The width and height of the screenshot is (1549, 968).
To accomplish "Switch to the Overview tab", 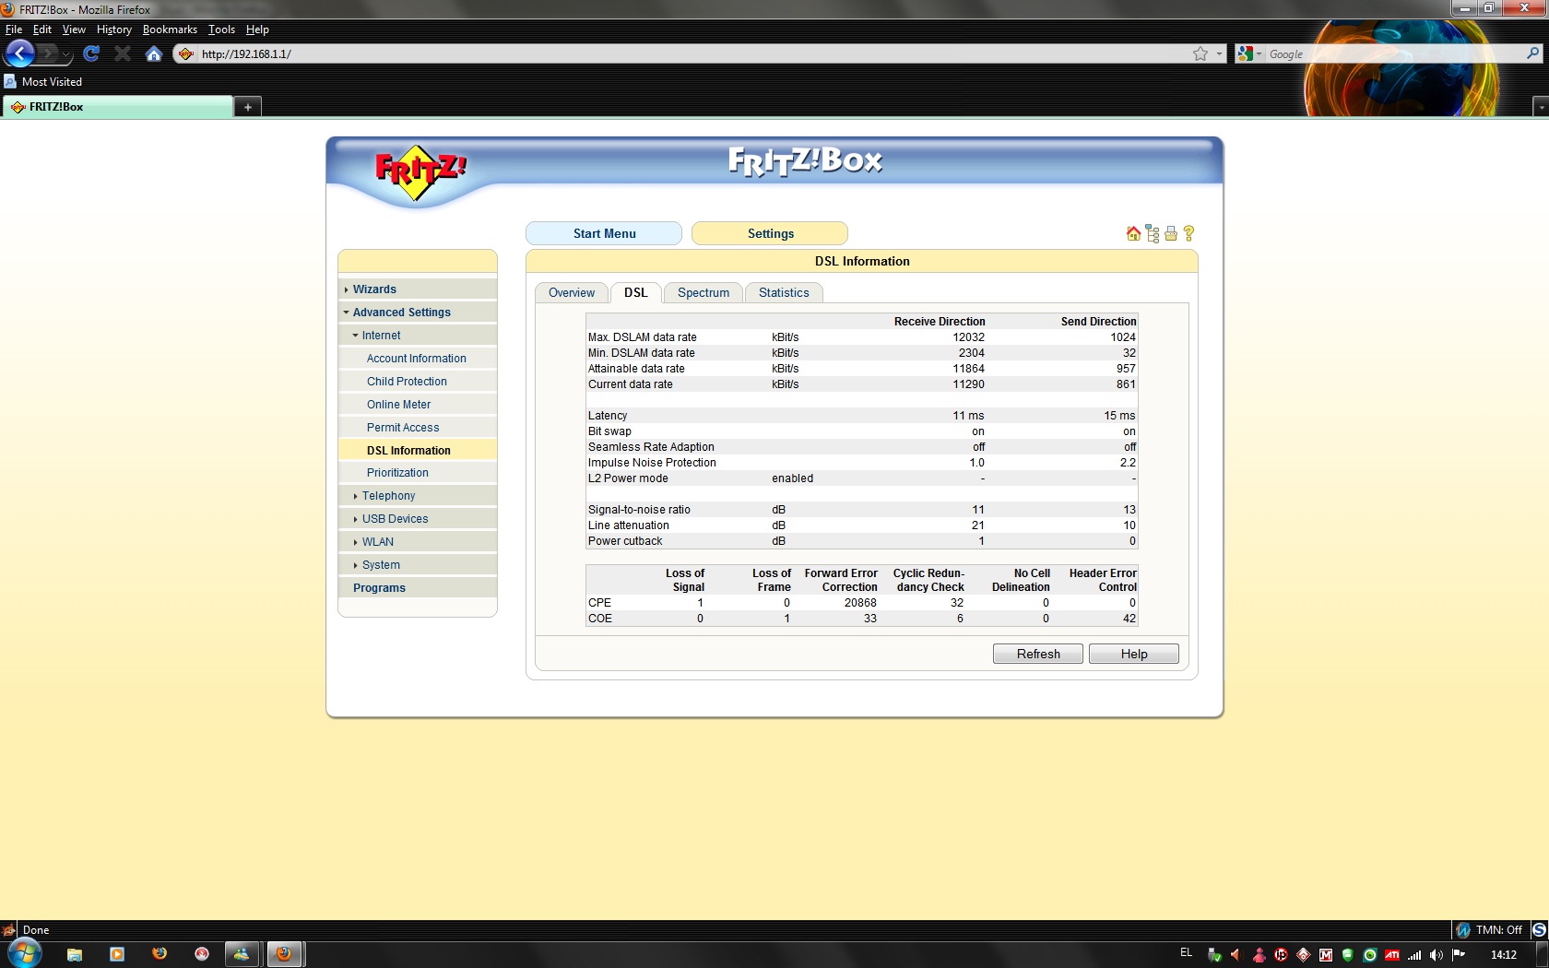I will [572, 292].
